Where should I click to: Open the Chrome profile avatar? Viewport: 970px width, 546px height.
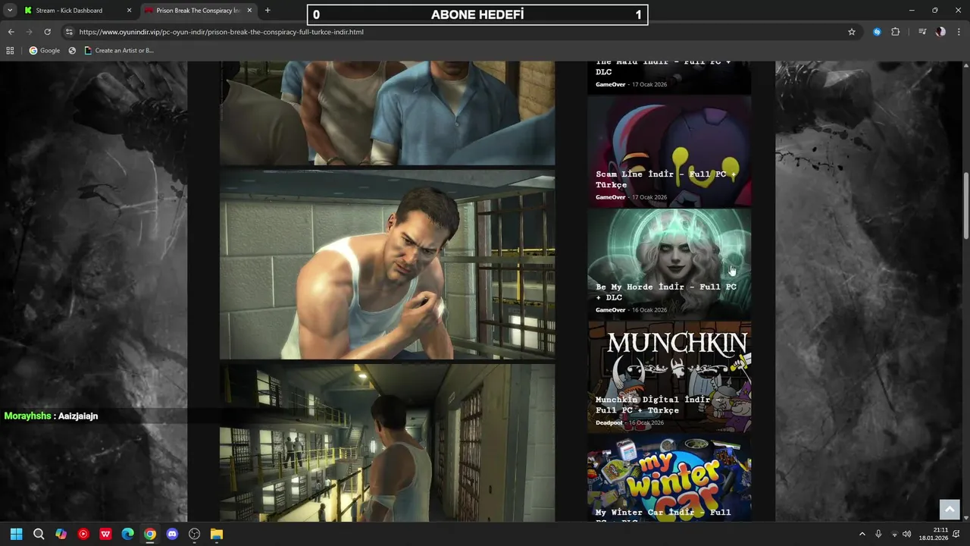(940, 32)
